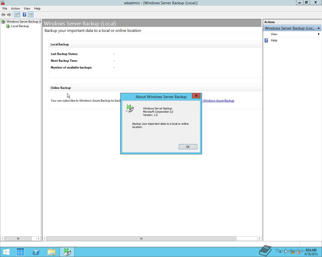
Task: Open the Help menu
Action: (x=37, y=9)
